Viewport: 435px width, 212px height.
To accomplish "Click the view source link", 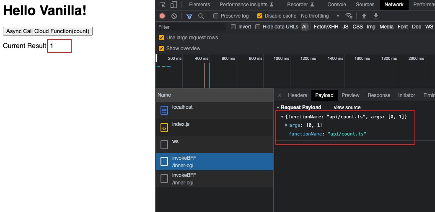I will [x=347, y=107].
